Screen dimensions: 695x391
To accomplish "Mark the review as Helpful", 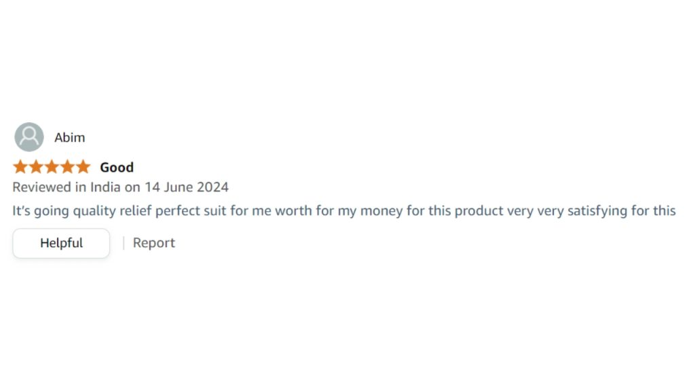I will point(61,243).
